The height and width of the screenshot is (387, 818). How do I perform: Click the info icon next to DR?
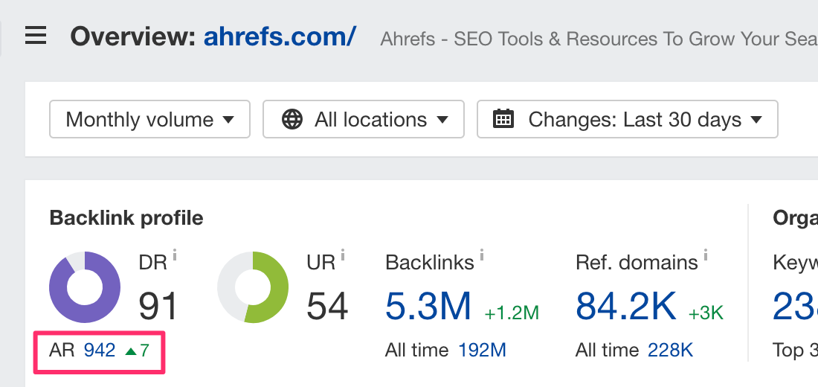click(x=175, y=255)
